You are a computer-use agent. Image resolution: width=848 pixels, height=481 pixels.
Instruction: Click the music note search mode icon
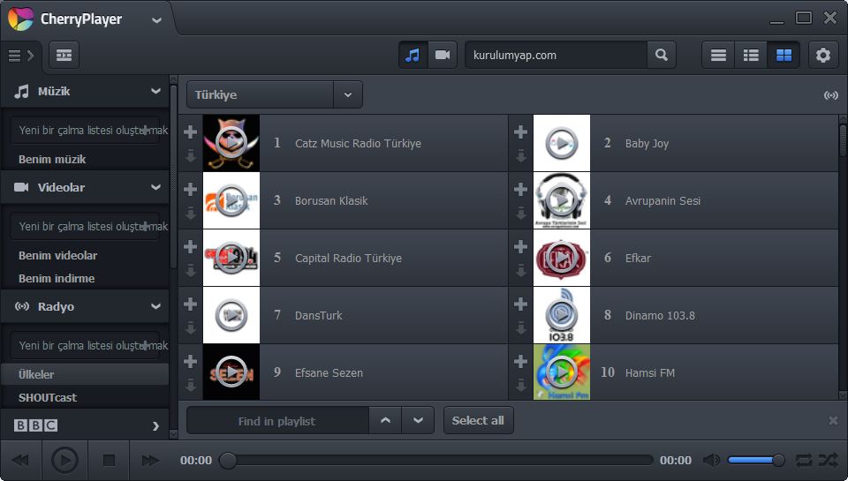[413, 55]
